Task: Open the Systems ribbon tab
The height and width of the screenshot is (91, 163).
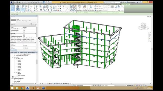Action: tap(30, 4)
